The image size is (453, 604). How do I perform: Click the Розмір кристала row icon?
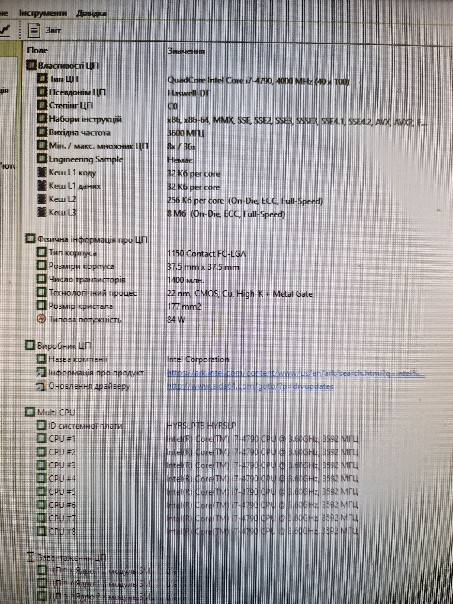click(42, 306)
